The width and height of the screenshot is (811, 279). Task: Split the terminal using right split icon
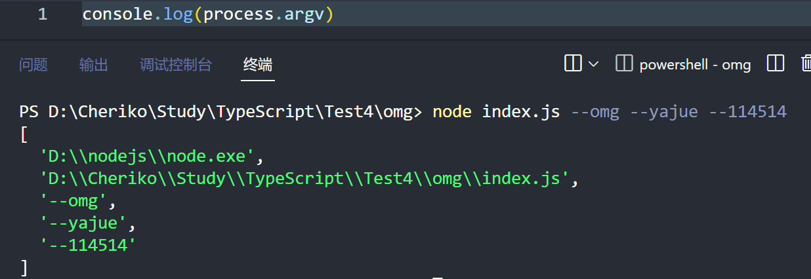pyautogui.click(x=776, y=64)
